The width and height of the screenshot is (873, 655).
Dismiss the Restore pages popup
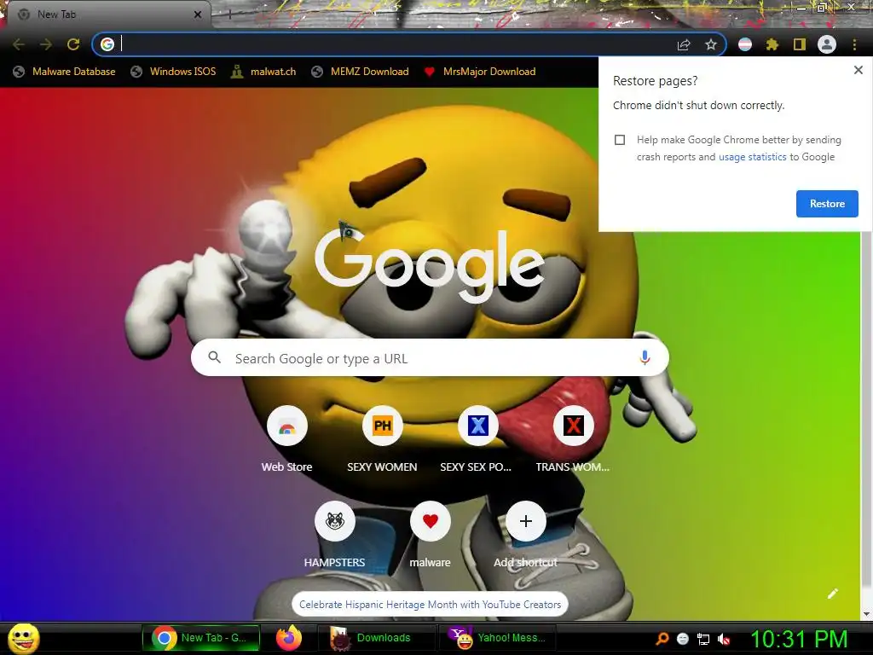point(859,70)
